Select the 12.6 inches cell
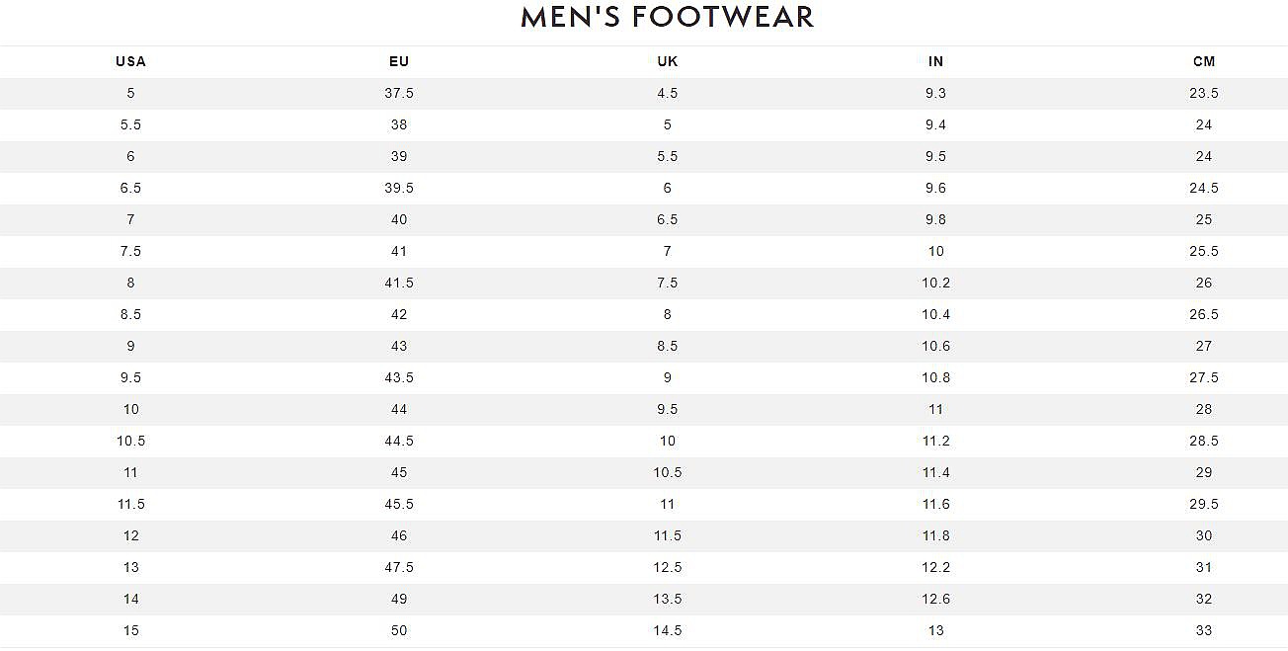The width and height of the screenshot is (1288, 651). [x=935, y=599]
